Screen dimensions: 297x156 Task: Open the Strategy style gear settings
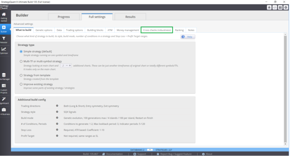tap(57, 112)
